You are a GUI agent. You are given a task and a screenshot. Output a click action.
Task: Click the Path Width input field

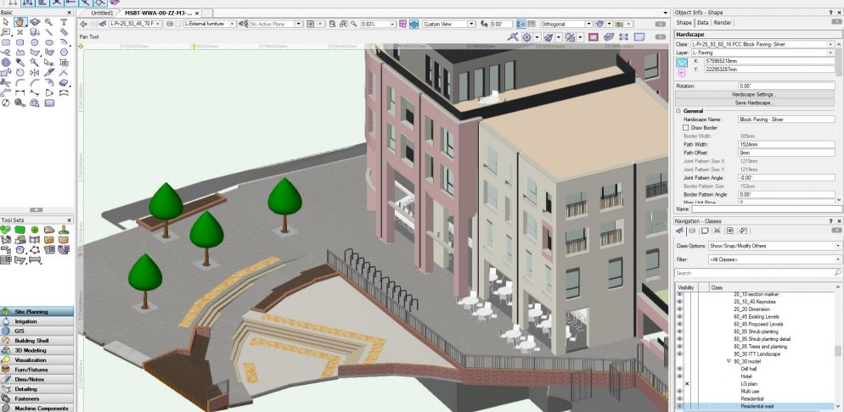[788, 145]
